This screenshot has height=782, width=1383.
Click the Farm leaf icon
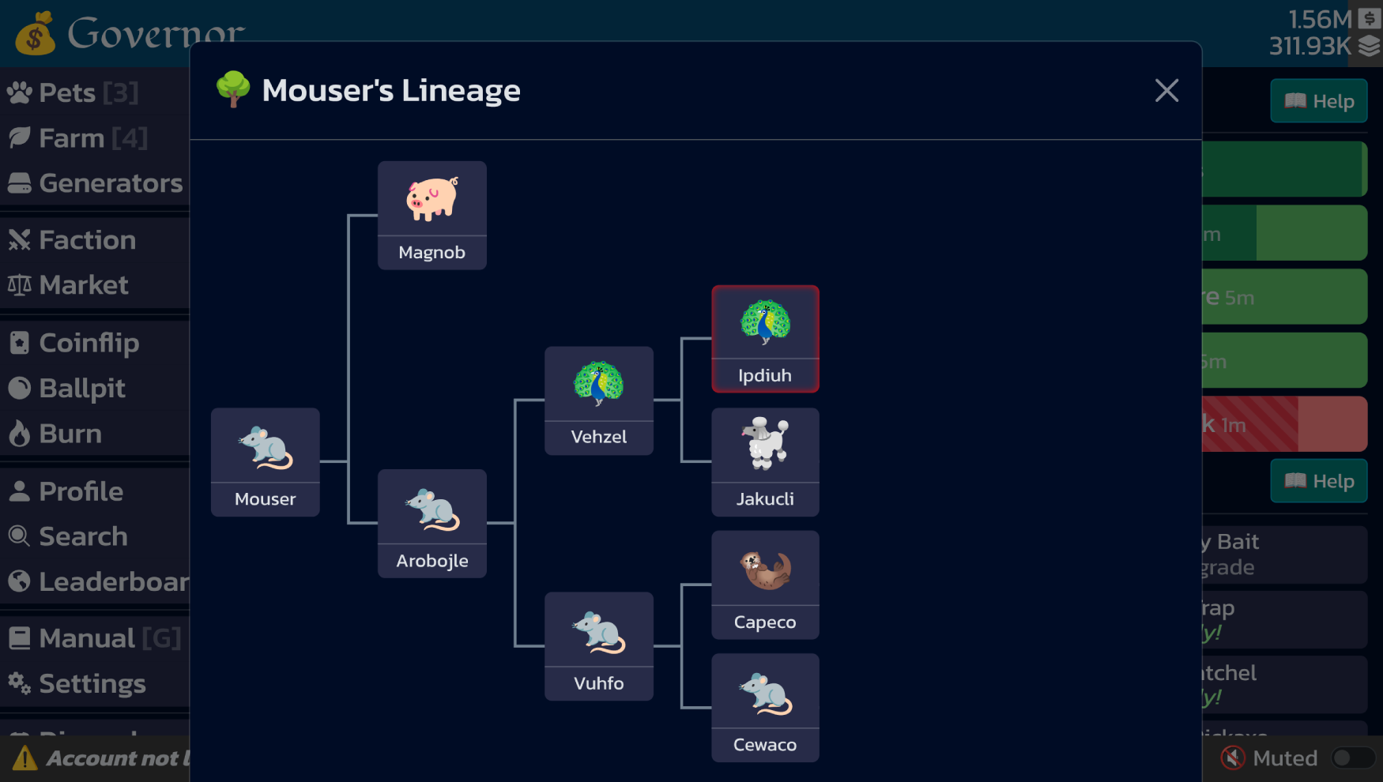coord(19,137)
